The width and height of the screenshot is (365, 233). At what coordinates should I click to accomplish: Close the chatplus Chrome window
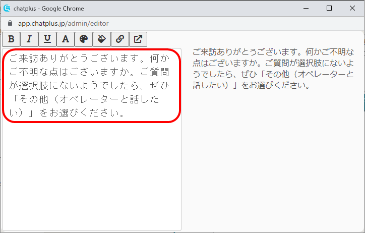coord(352,9)
